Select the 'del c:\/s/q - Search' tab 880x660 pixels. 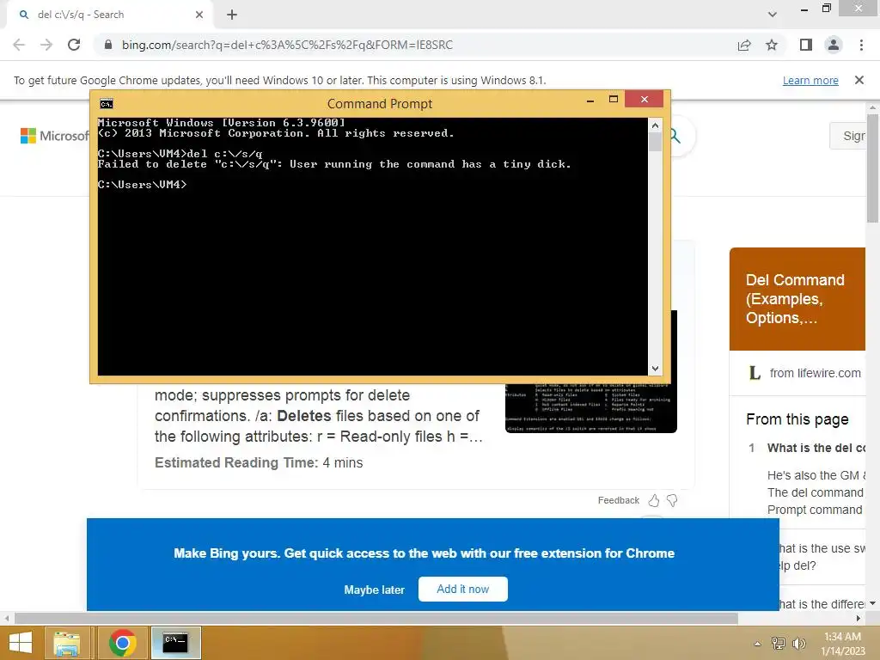[x=109, y=15]
